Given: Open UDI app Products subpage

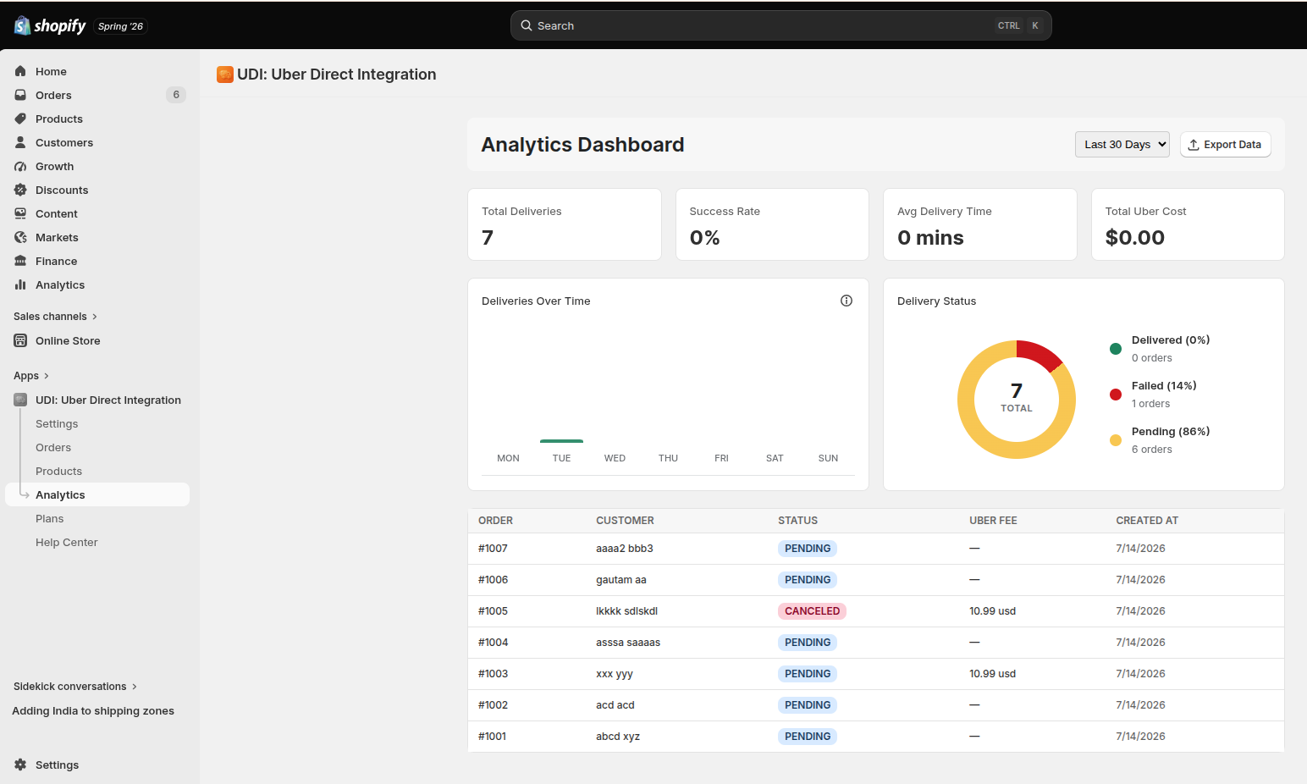Looking at the screenshot, I should click(x=59, y=471).
